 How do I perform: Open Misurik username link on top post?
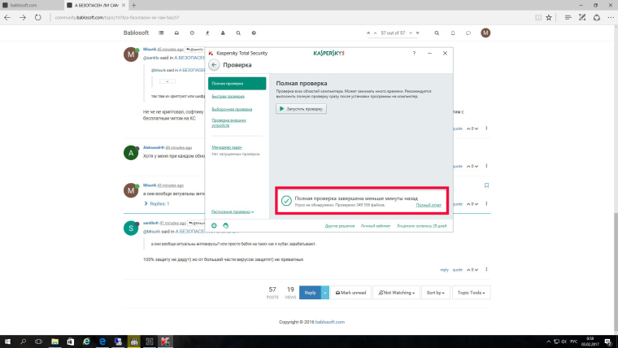[x=150, y=50]
